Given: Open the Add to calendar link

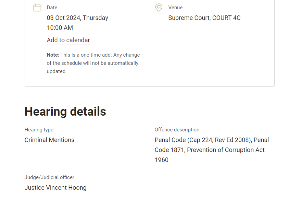Looking at the screenshot, I should pos(68,40).
